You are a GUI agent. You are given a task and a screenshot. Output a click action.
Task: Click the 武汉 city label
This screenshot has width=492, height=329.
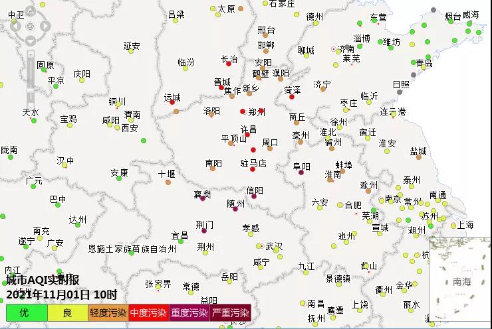(x=273, y=247)
